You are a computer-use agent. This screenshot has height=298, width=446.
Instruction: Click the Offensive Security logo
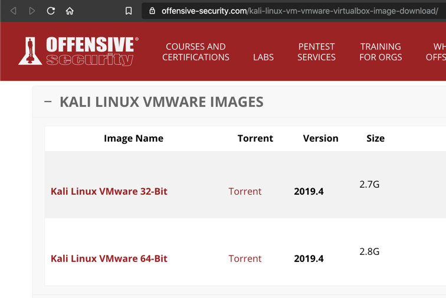(78, 51)
